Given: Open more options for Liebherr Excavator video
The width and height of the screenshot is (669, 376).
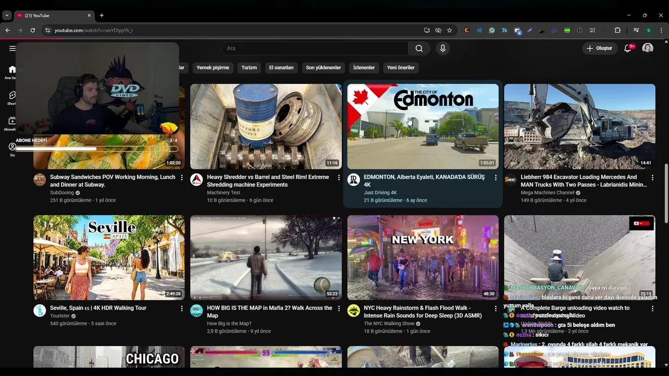Looking at the screenshot, I should (x=652, y=178).
